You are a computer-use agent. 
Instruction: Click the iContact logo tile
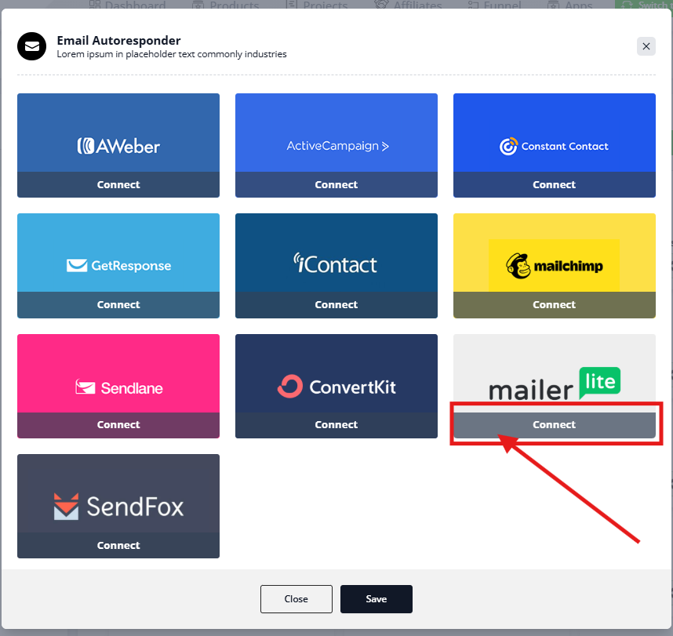click(x=336, y=253)
